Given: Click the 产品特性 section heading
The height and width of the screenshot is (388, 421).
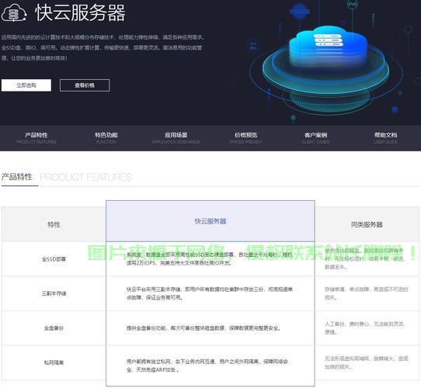Looking at the screenshot, I should click(17, 177).
